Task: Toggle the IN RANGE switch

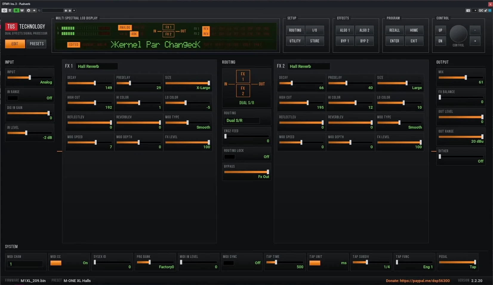Action: (13, 98)
